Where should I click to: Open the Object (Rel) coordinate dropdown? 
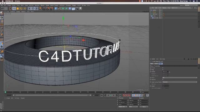pos(122,107)
